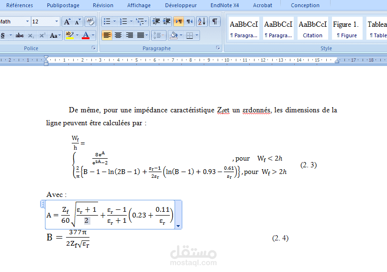
Task: Open the Paragraphe dialog launcher
Action: click(218, 48)
